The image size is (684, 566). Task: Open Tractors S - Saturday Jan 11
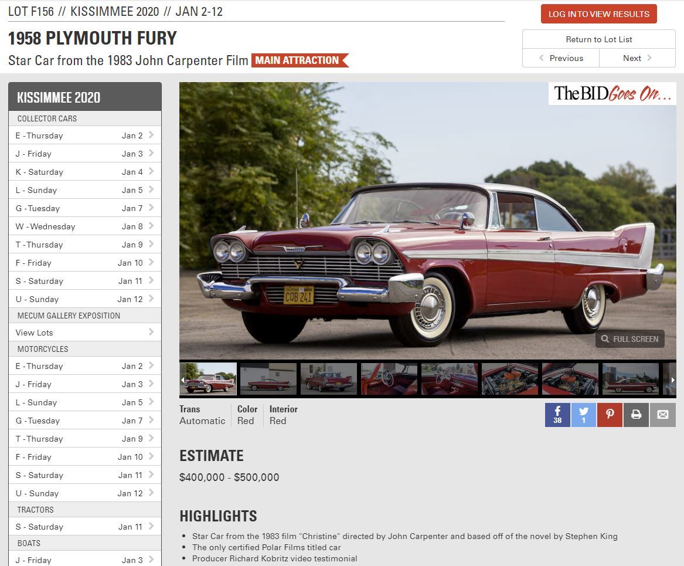pyautogui.click(x=85, y=527)
